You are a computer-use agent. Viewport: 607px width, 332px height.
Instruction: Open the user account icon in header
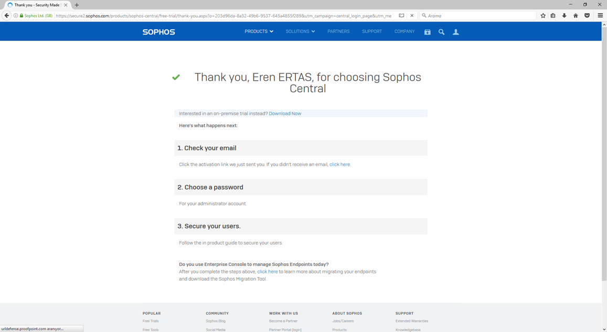(455, 32)
